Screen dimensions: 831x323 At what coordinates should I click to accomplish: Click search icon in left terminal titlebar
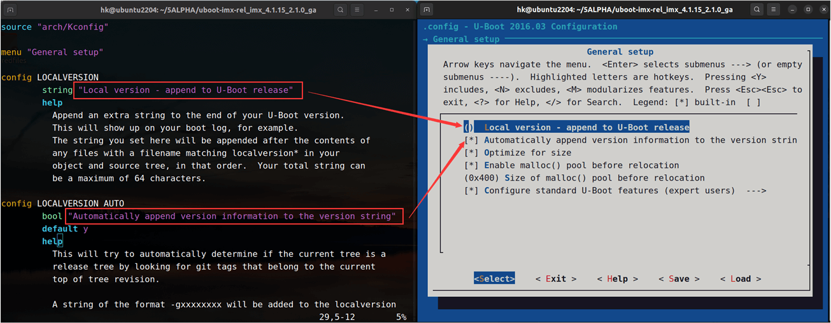point(341,10)
